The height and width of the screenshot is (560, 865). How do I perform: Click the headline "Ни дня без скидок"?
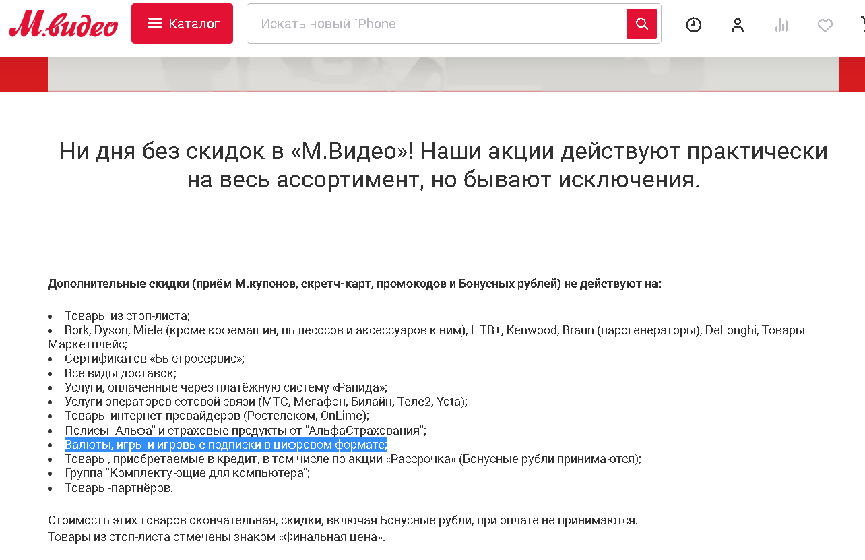443,165
